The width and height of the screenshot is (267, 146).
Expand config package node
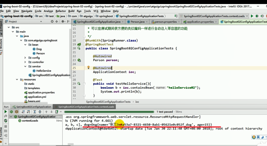click(25, 58)
